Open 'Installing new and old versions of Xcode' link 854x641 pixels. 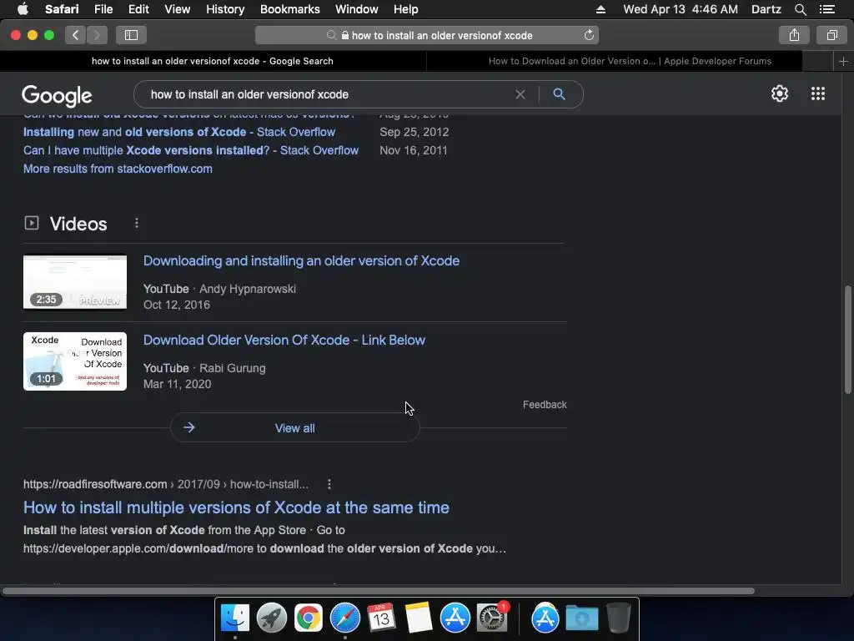click(179, 132)
